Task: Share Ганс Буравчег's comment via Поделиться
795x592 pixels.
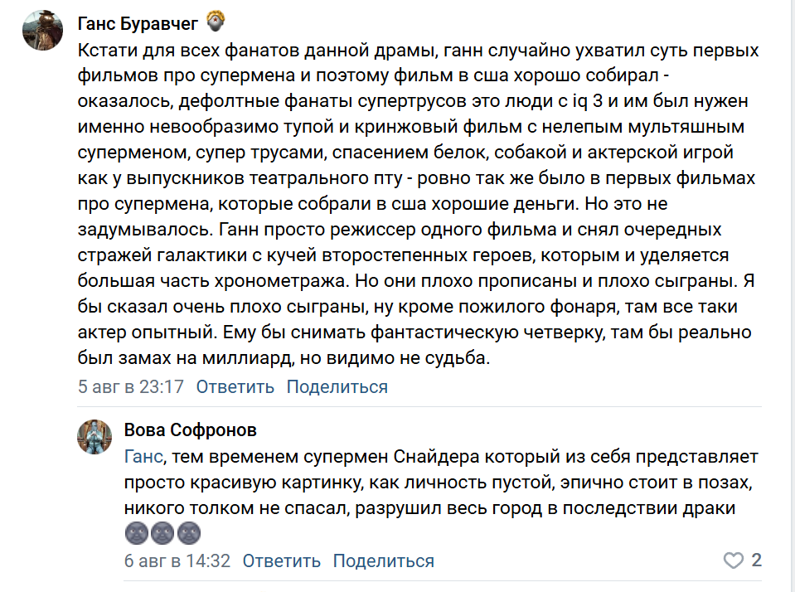Action: pos(337,386)
